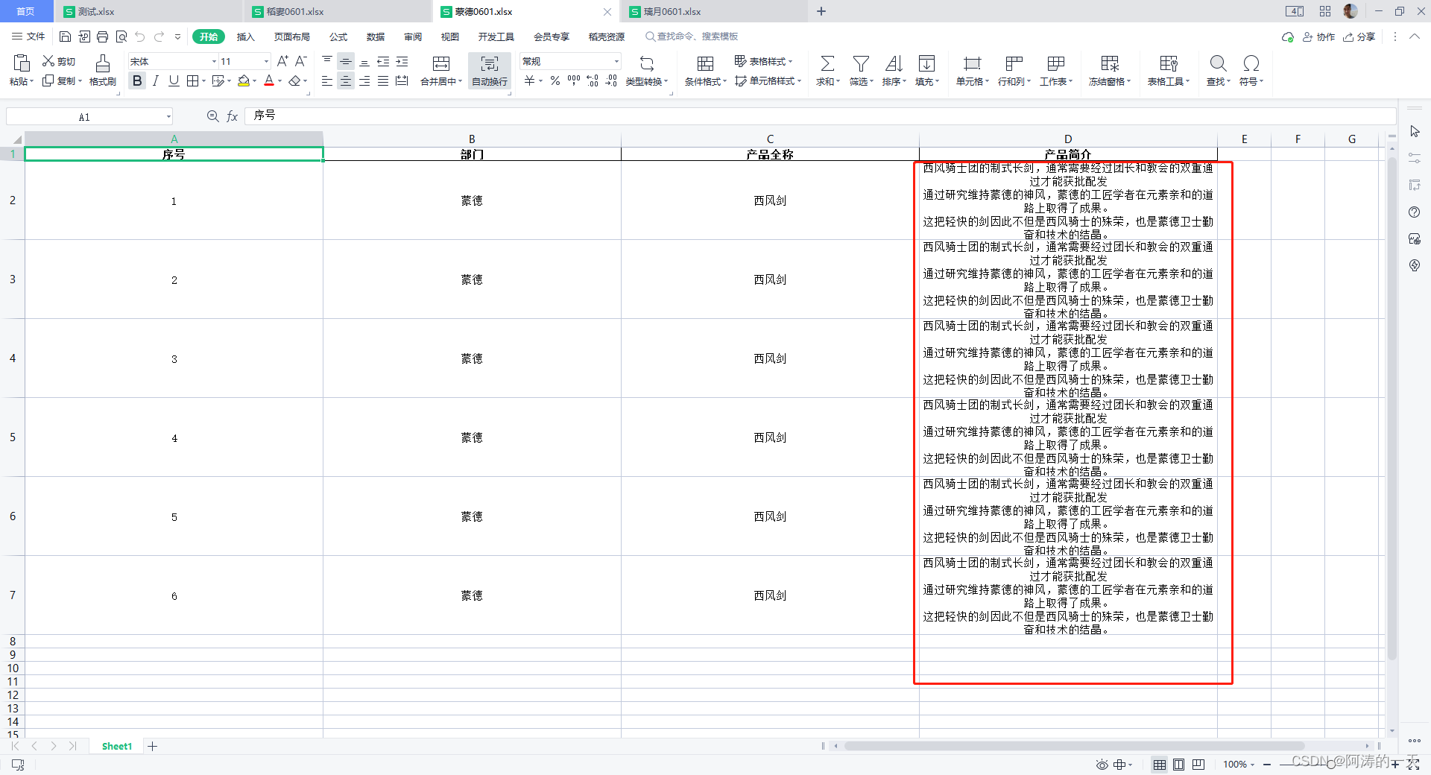Switch to the 测试.xlsx document tab

point(148,11)
